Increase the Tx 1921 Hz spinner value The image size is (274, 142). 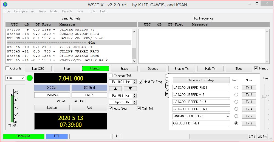click(135, 81)
